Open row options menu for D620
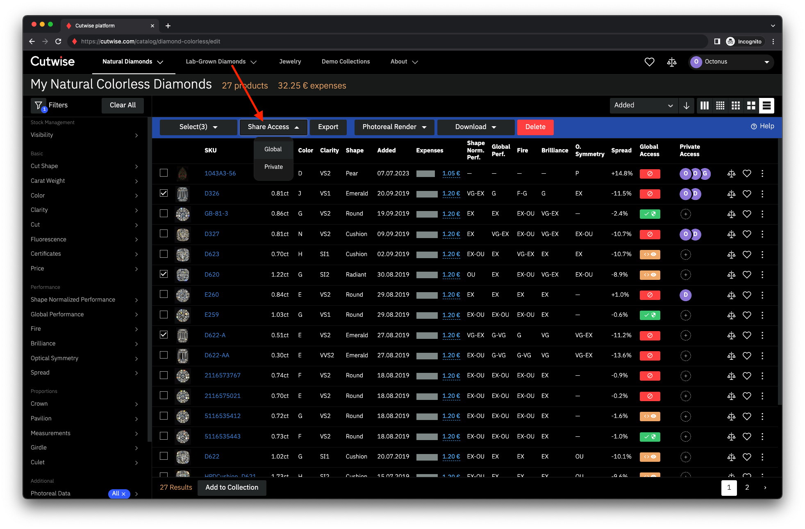The image size is (805, 529). point(762,275)
